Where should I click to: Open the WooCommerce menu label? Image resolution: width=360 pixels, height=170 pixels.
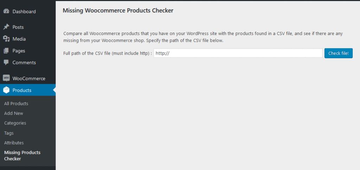click(29, 79)
